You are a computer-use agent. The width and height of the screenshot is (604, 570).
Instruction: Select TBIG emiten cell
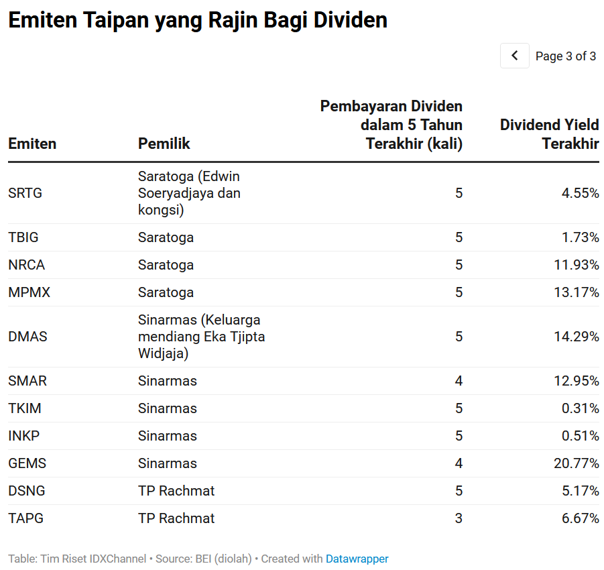pyautogui.click(x=23, y=237)
